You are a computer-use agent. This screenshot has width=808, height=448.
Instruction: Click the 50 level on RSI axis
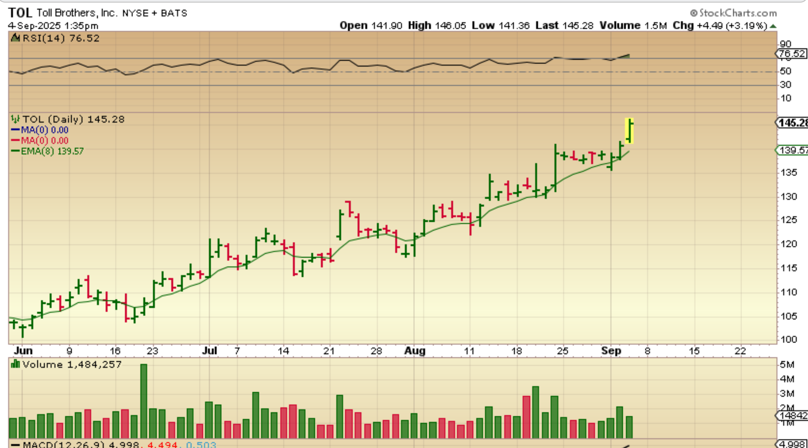(785, 71)
